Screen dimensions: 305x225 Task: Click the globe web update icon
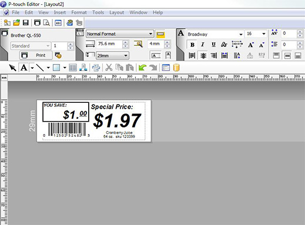70,23
